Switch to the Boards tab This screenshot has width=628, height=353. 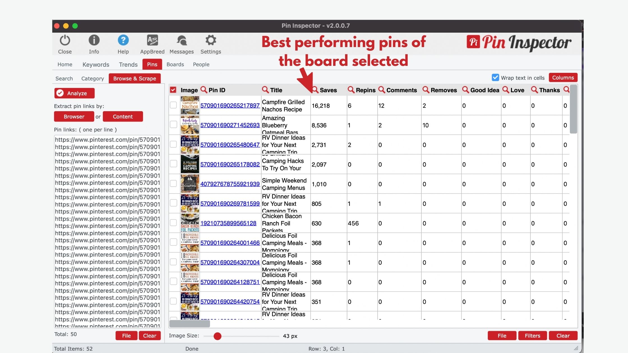pos(175,64)
